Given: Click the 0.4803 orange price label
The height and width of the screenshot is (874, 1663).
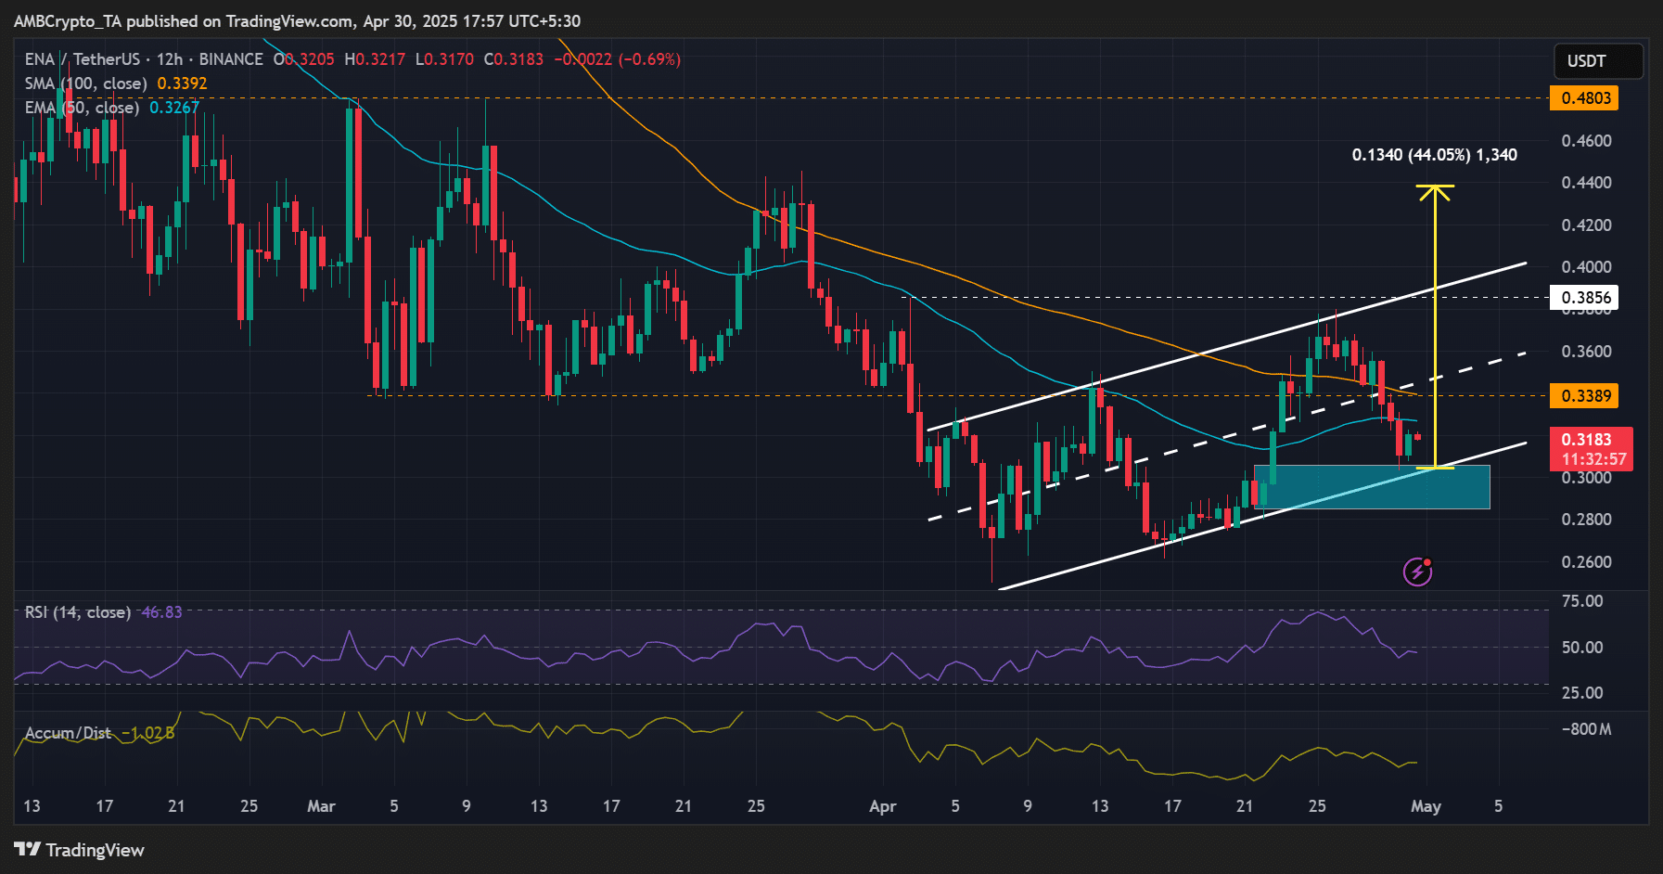Looking at the screenshot, I should 1584,98.
